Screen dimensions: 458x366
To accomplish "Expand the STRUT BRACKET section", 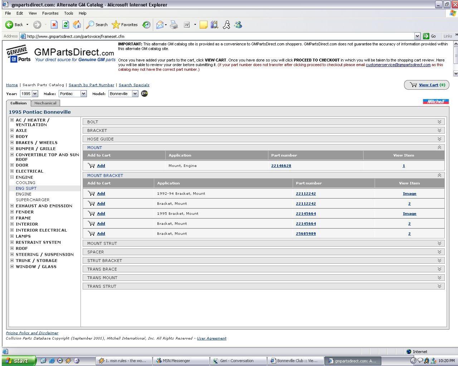I will [439, 261].
